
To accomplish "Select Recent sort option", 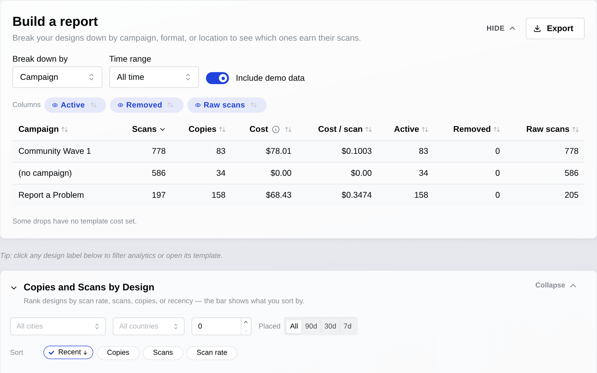I will click(x=68, y=352).
